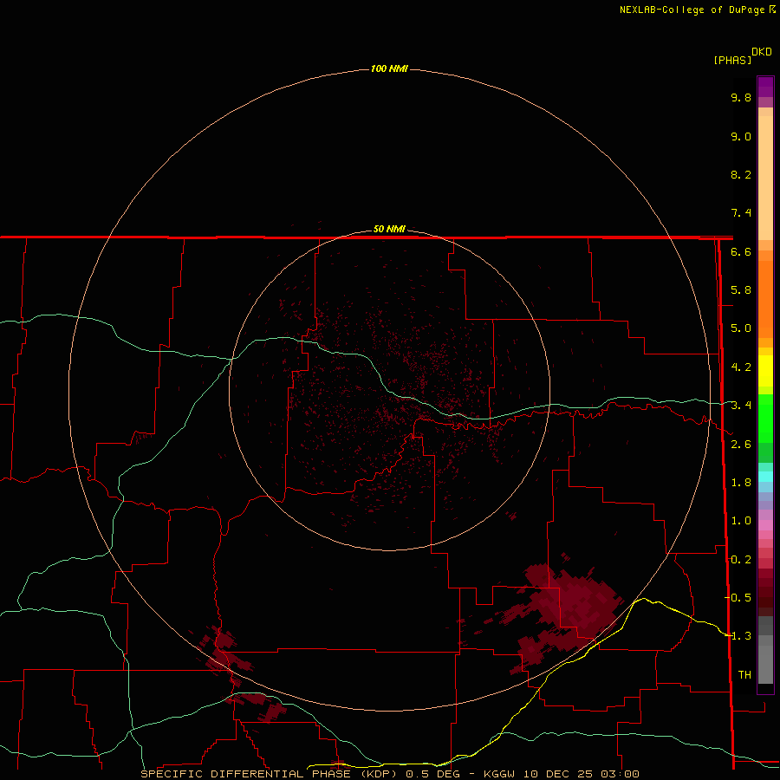The height and width of the screenshot is (780, 780).
Task: Click the 4.2 scale value
Action: pyautogui.click(x=741, y=367)
